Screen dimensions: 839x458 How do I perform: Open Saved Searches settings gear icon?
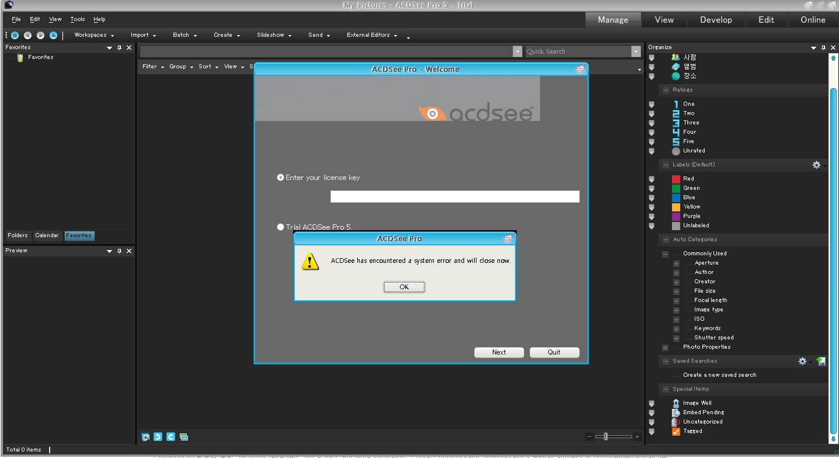tap(802, 361)
